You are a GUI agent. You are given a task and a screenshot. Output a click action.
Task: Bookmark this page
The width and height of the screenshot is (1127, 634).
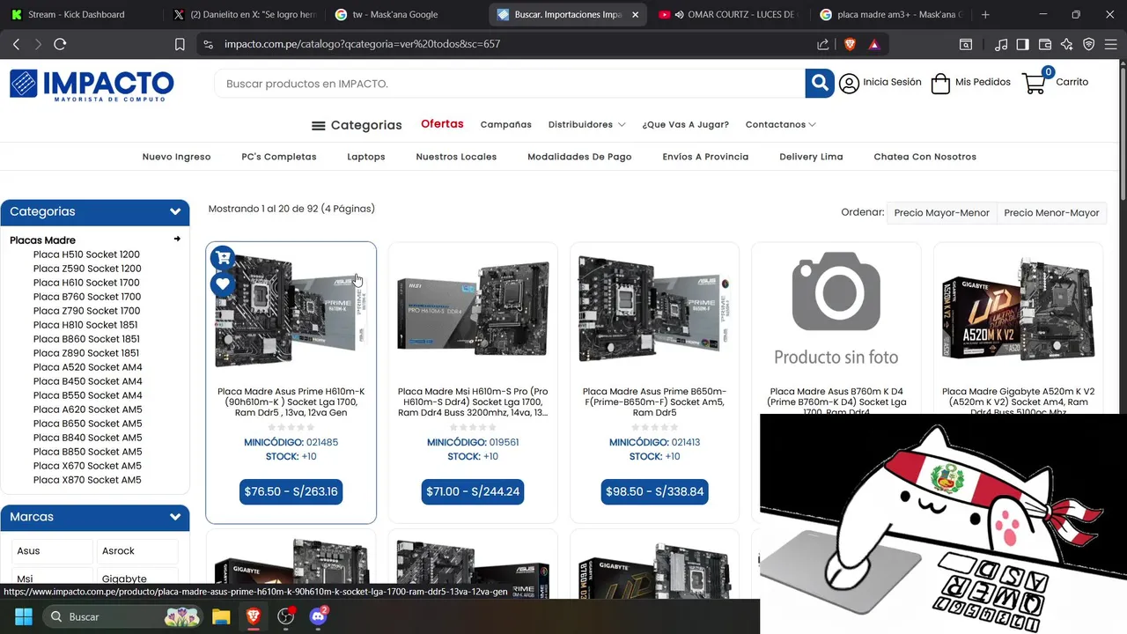180,44
